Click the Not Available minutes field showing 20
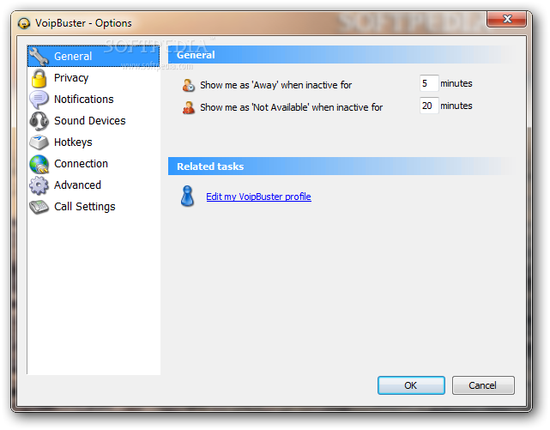 (x=429, y=106)
